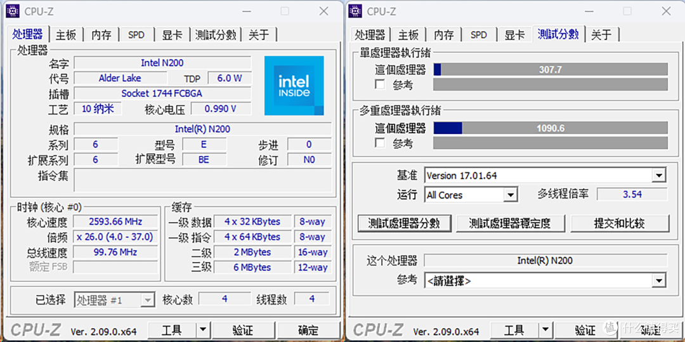
Task: Click the 代号 field showing Alder Lake
Action: pos(120,78)
